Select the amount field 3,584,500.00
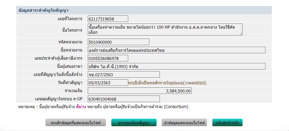The height and width of the screenshot is (131, 289). coord(140,91)
